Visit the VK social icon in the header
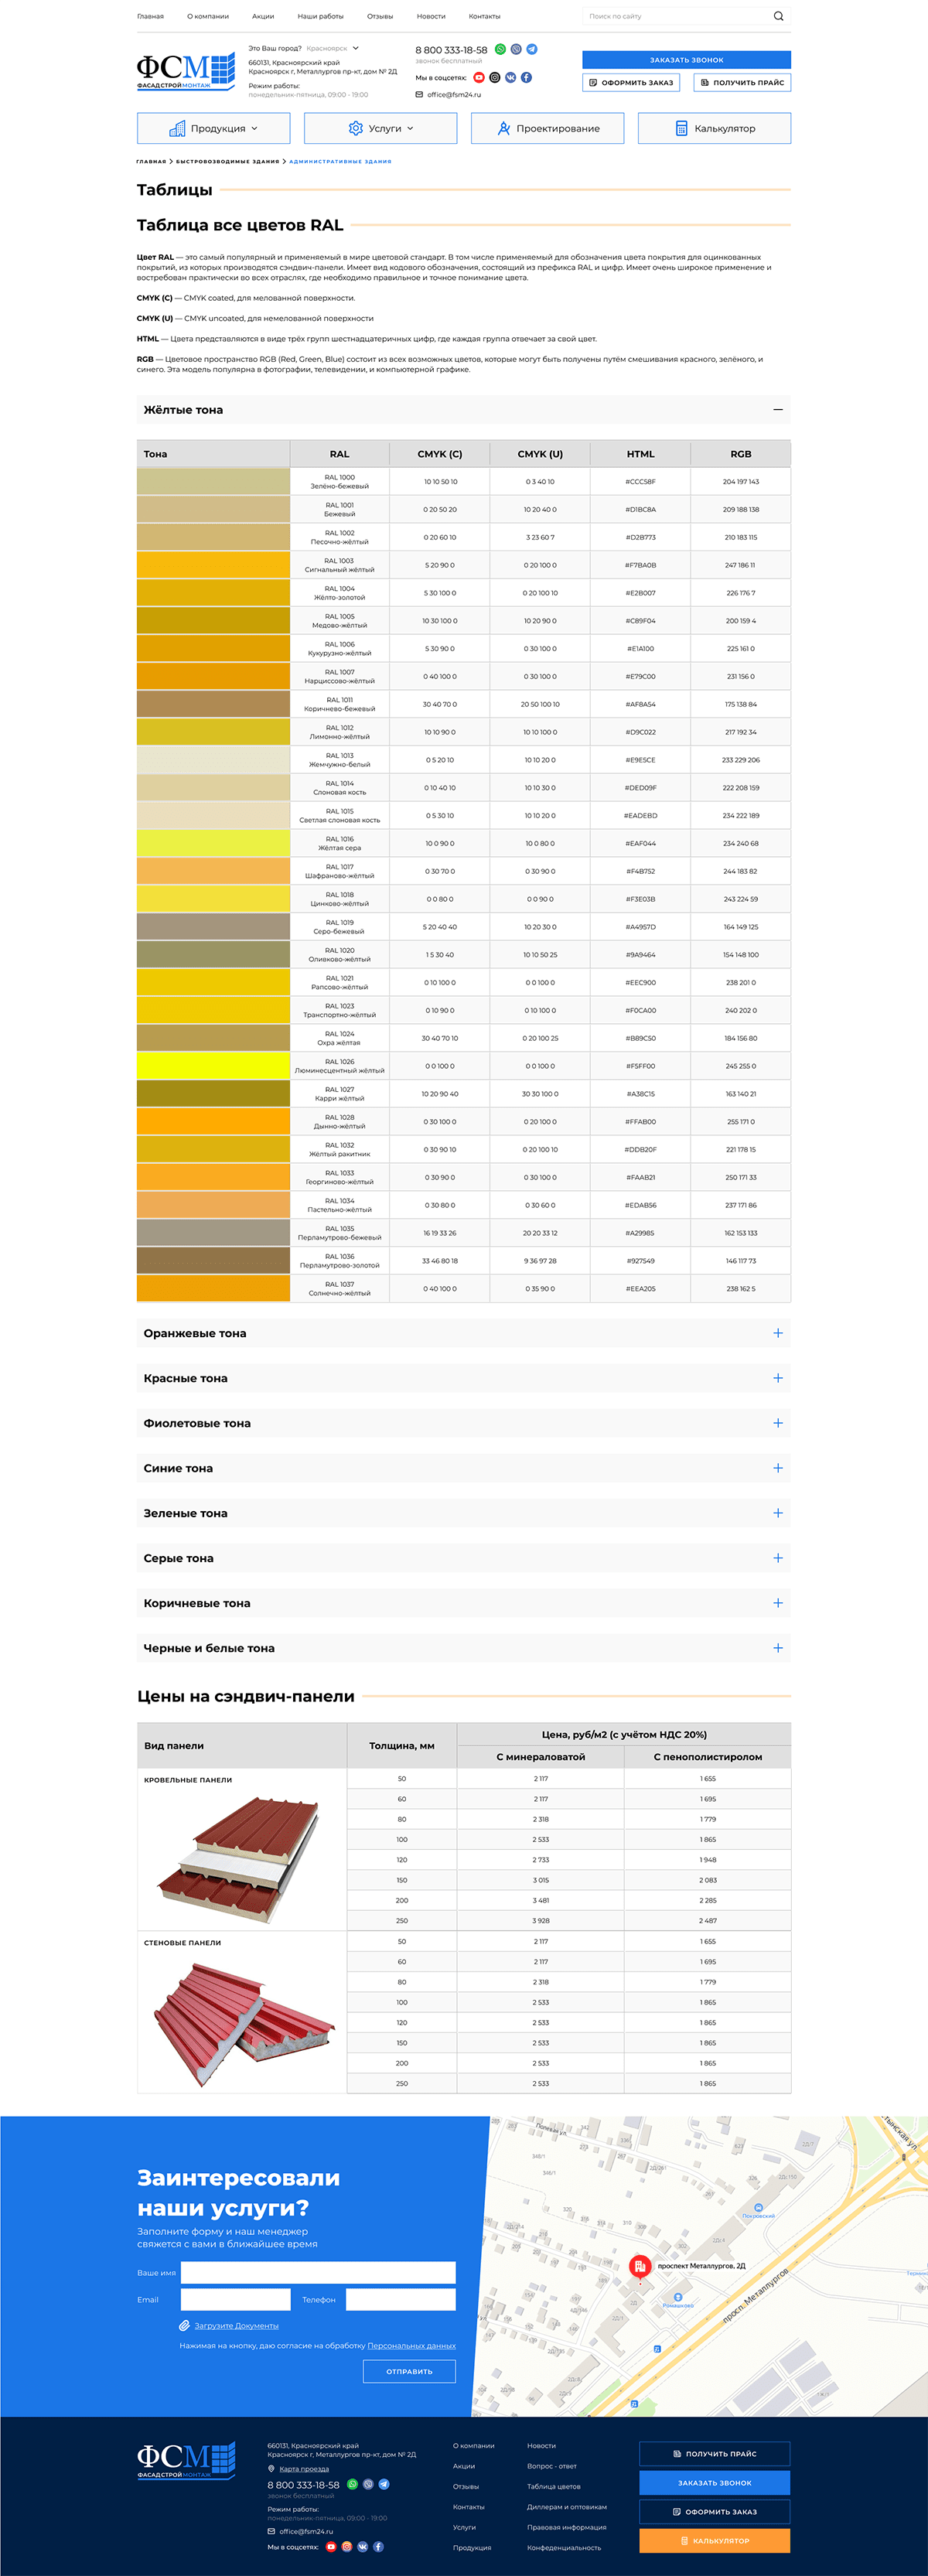928x2576 pixels. click(510, 77)
